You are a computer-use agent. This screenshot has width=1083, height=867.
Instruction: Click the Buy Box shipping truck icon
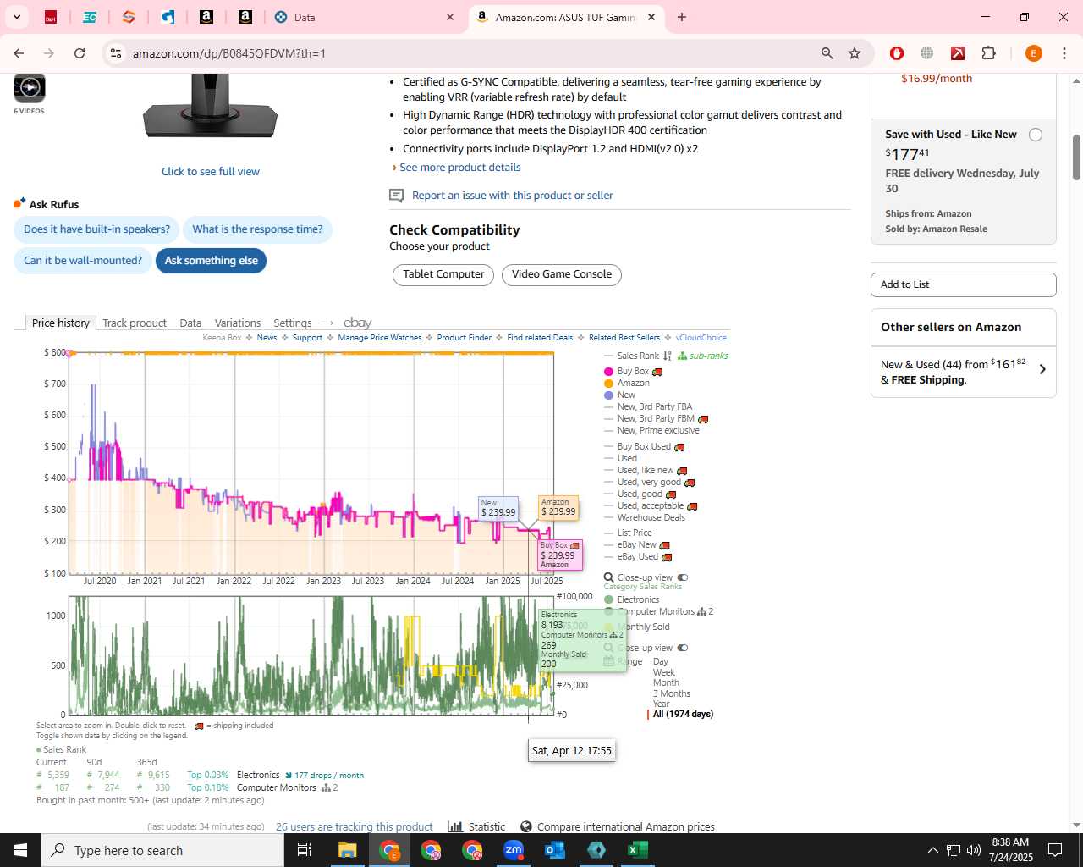click(657, 372)
